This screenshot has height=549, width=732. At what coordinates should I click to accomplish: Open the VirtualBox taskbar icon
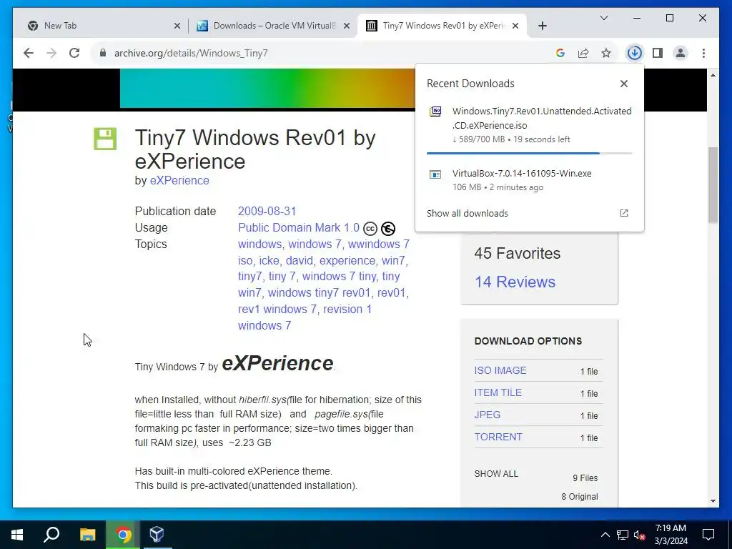(157, 535)
